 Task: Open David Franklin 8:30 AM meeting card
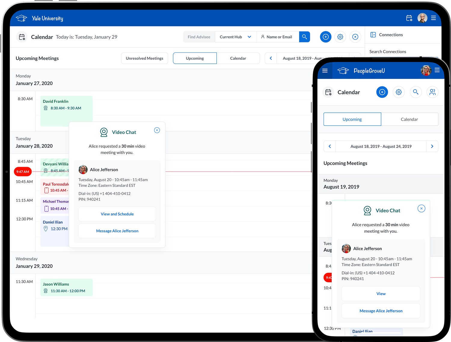coord(66,105)
